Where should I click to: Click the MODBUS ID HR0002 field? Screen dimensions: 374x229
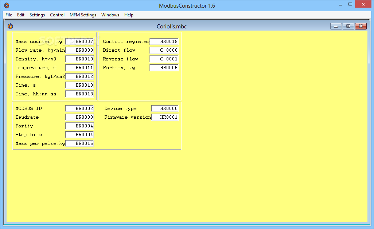coord(79,108)
